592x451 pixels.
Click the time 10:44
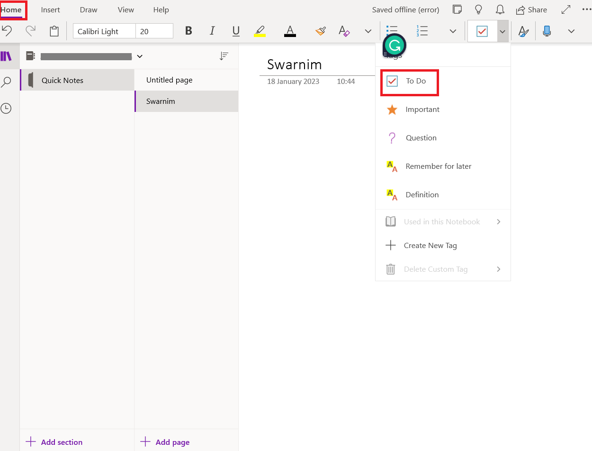346,82
